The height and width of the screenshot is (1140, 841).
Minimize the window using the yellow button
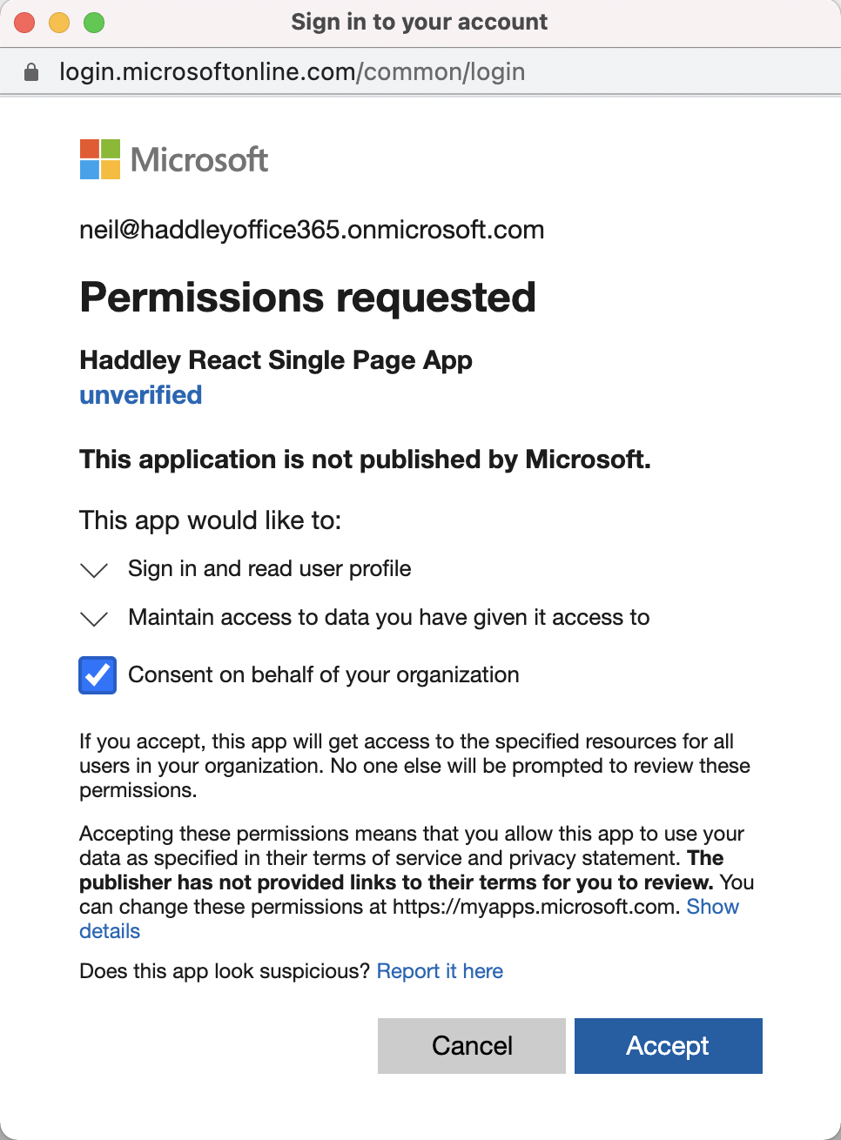coord(59,23)
